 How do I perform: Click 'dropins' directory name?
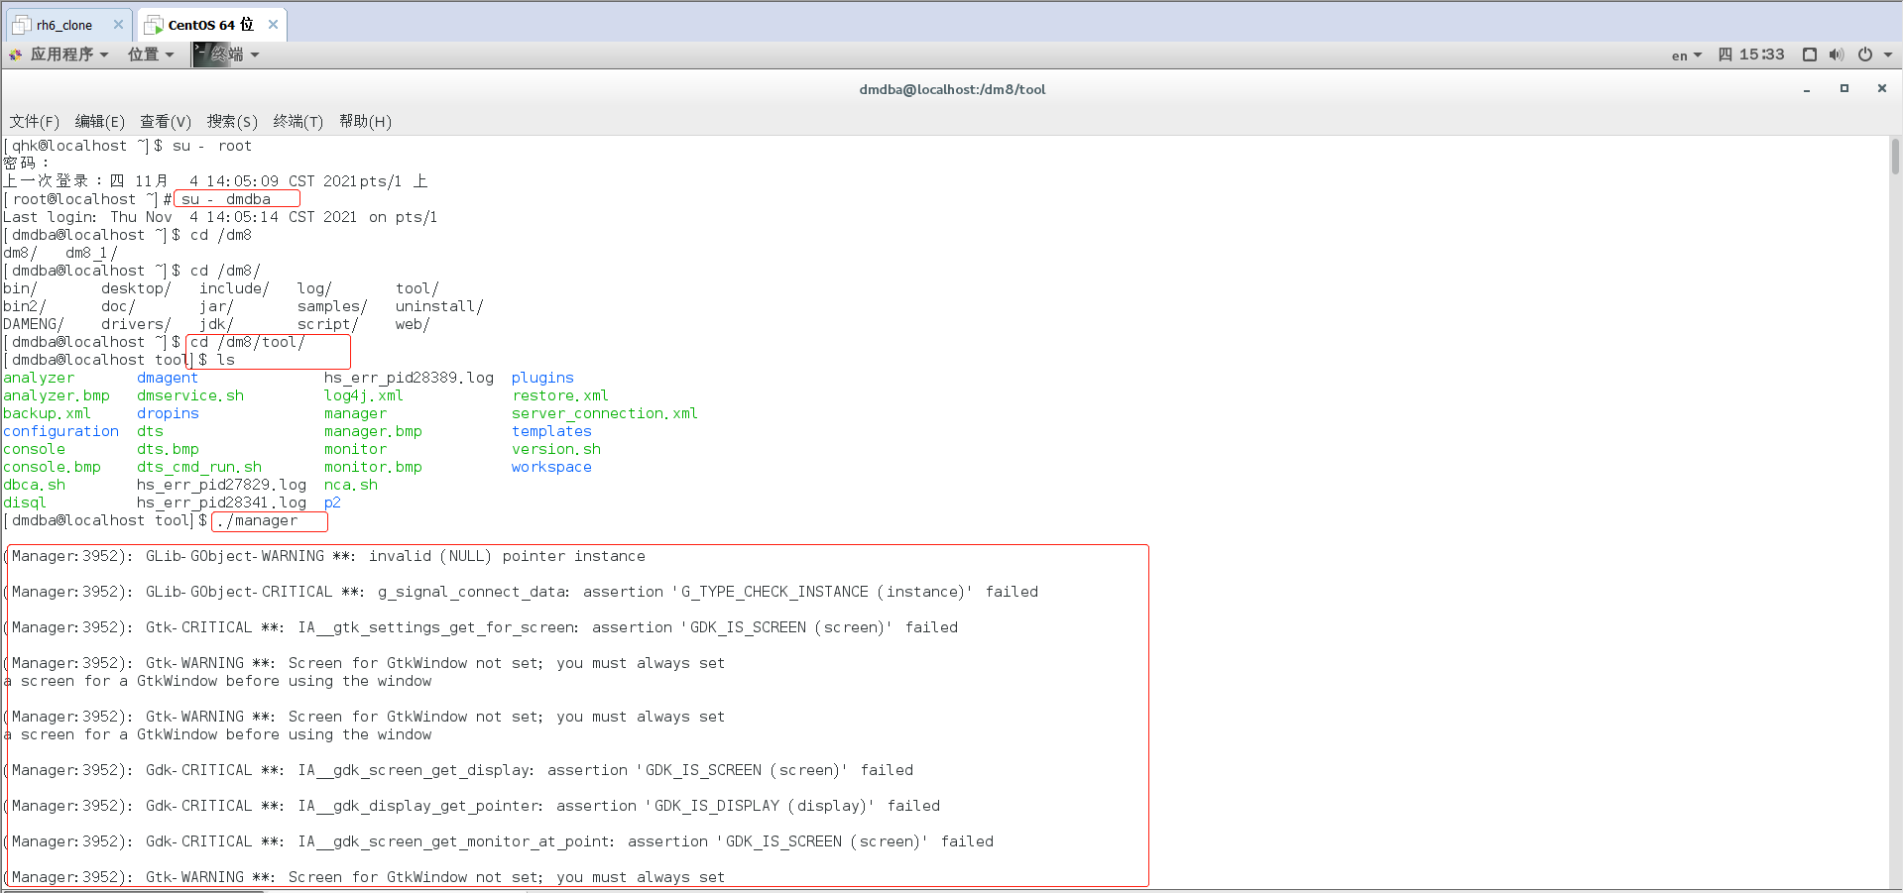[x=168, y=413]
